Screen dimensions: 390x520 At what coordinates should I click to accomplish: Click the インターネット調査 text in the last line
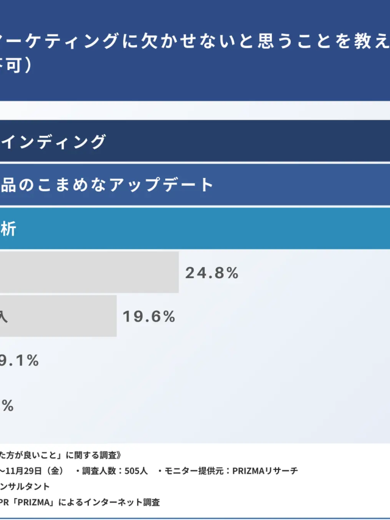(x=121, y=502)
